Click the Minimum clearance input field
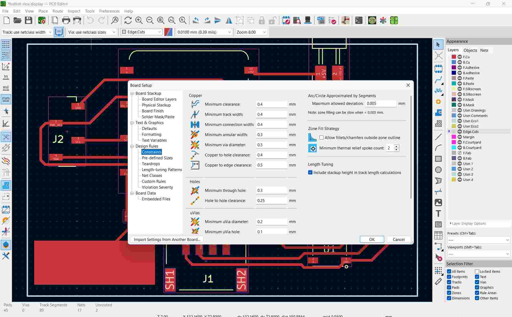 tap(271, 104)
